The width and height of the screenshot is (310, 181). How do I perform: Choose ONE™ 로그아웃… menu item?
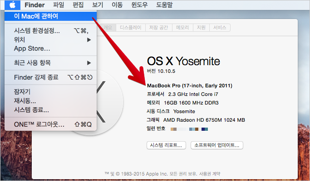pyautogui.click(x=51, y=124)
